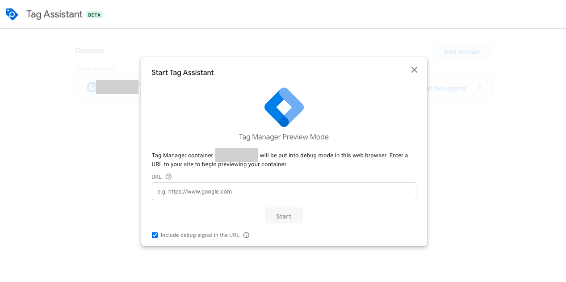Image resolution: width=566 pixels, height=282 pixels.
Task: Click the Start Tag Assistant dialog title
Action: pyautogui.click(x=183, y=73)
